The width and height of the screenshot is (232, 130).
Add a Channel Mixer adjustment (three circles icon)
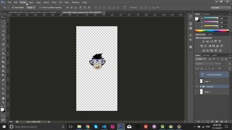[x=217, y=46]
